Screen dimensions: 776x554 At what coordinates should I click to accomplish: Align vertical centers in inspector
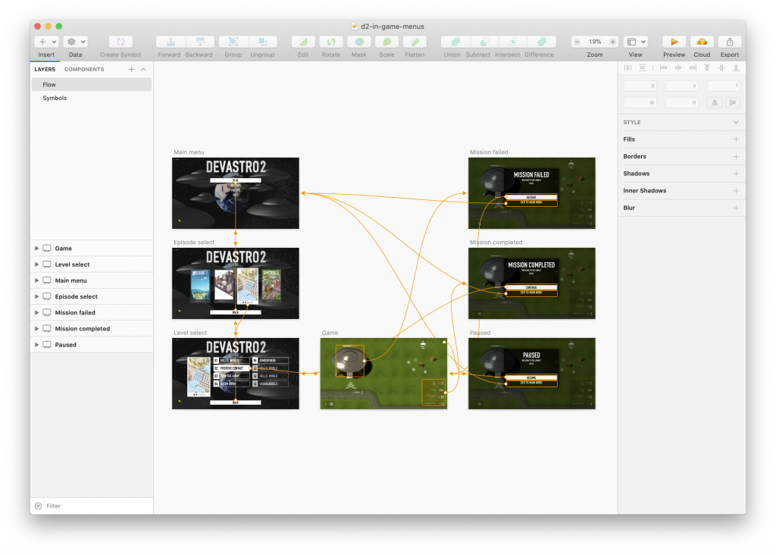tap(721, 67)
